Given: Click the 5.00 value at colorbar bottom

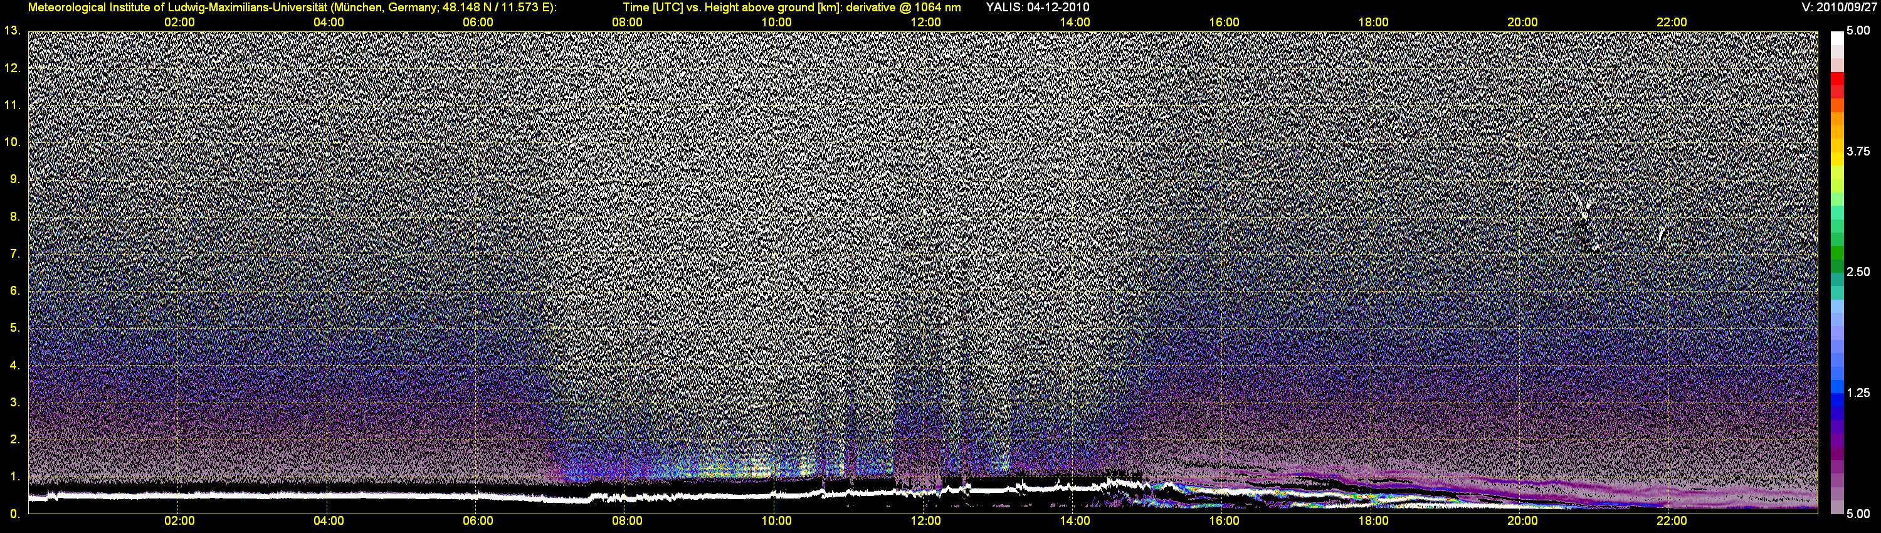Looking at the screenshot, I should [1858, 514].
